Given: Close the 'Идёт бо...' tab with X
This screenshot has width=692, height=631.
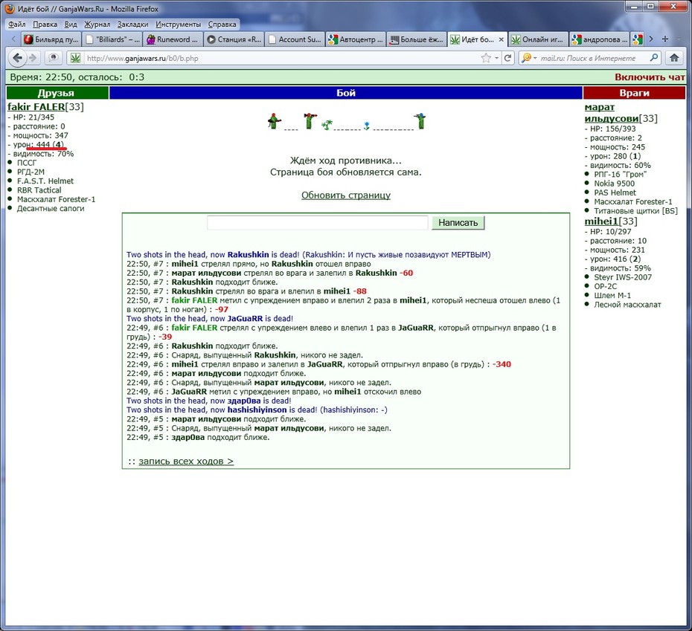Looking at the screenshot, I should pyautogui.click(x=501, y=39).
